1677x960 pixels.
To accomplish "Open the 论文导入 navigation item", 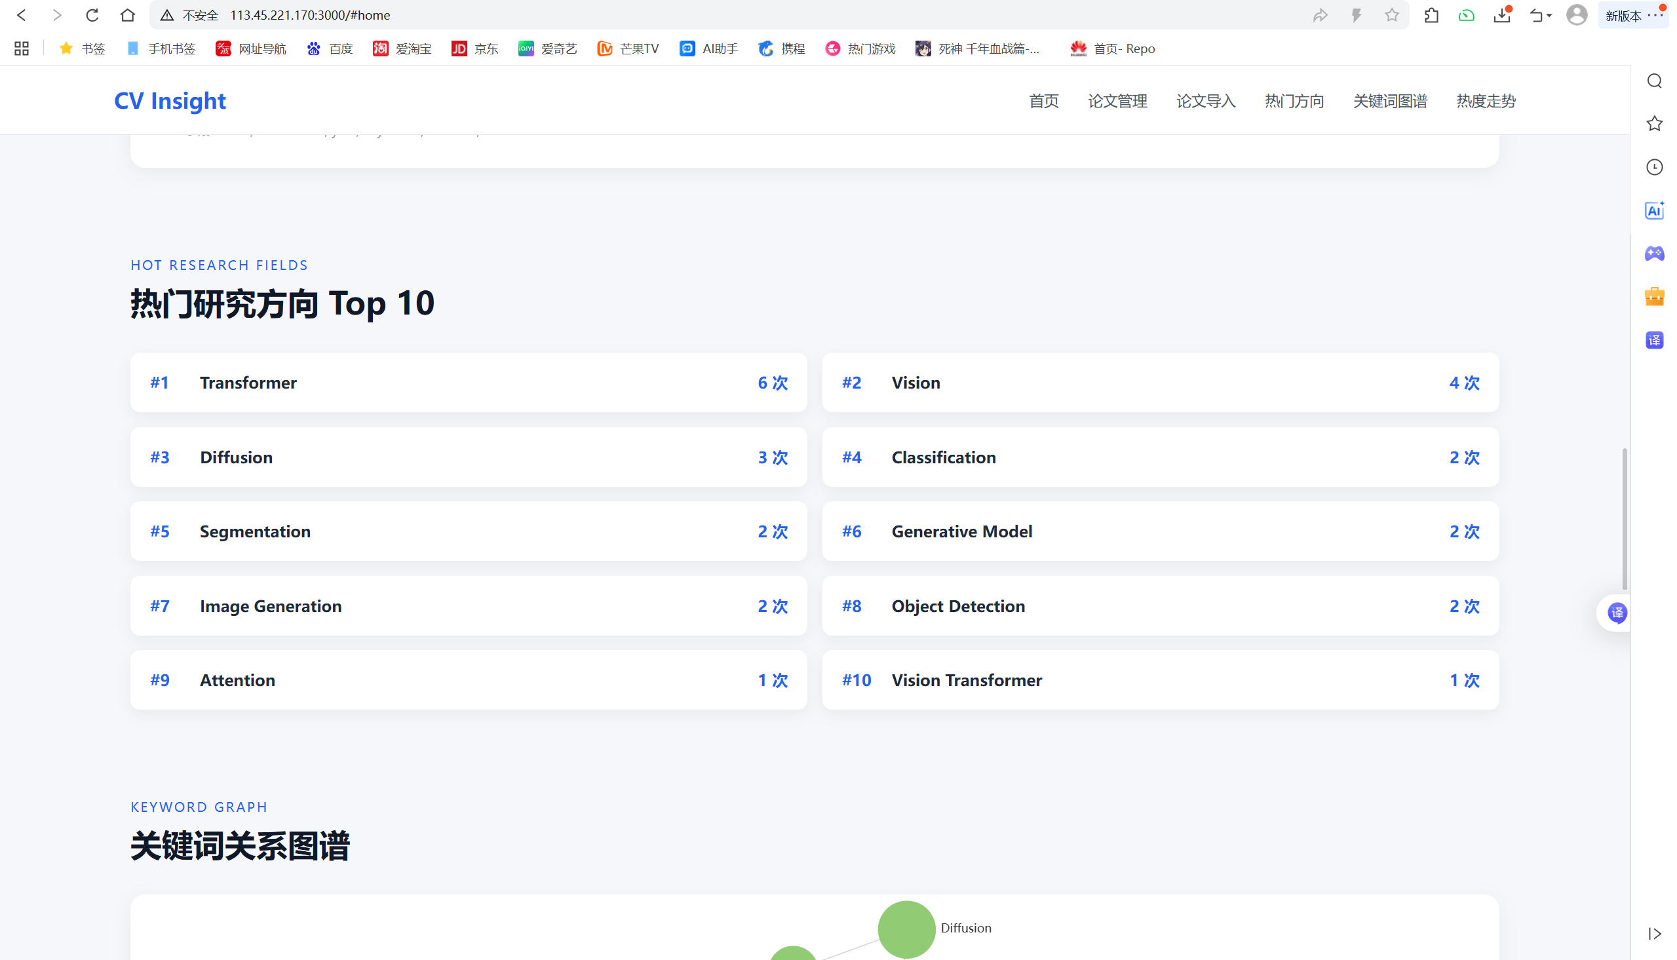I will pyautogui.click(x=1206, y=101).
